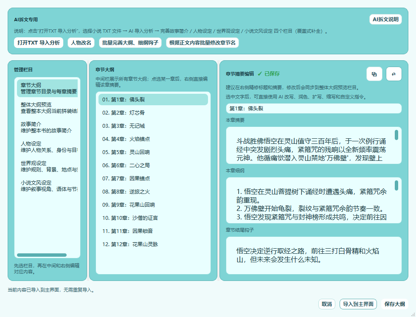The height and width of the screenshot is (317, 416).
Task: Click the undo arrow icon button
Action: pos(394,74)
